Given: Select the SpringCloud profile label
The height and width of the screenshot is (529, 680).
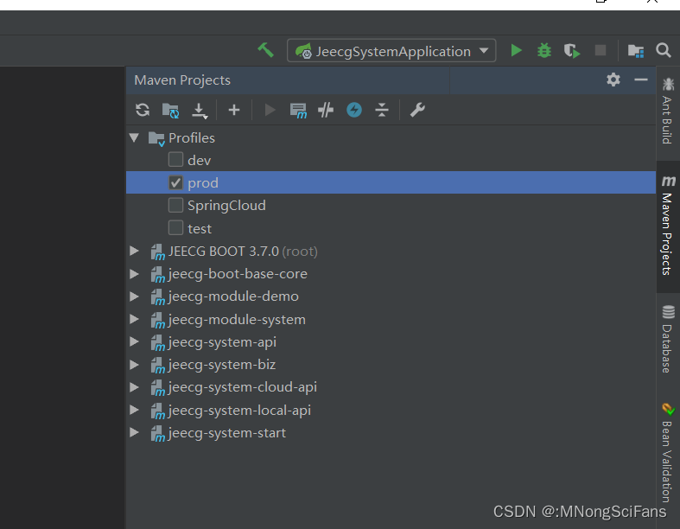Looking at the screenshot, I should pyautogui.click(x=226, y=206).
